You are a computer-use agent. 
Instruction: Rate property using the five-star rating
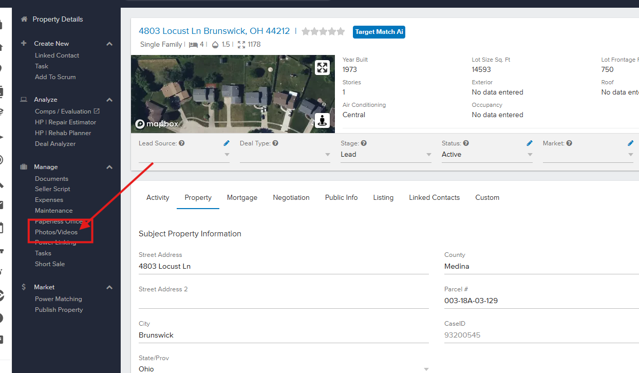pyautogui.click(x=323, y=31)
